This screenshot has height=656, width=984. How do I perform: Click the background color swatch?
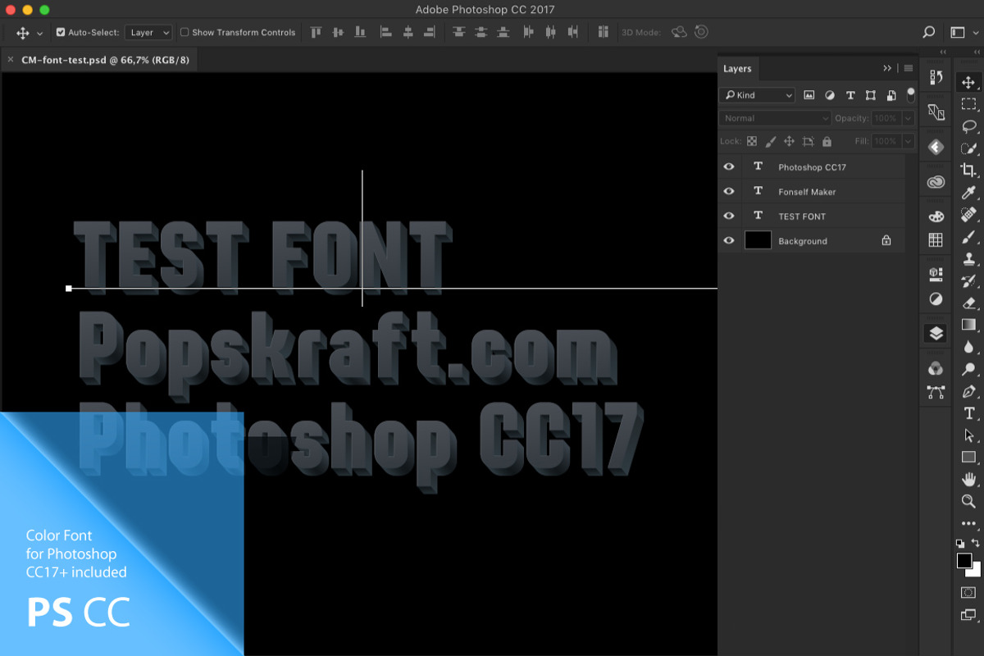pos(976,572)
